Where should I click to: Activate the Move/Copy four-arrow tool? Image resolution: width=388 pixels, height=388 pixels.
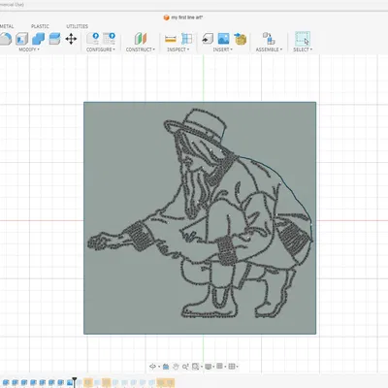pyautogui.click(x=71, y=39)
